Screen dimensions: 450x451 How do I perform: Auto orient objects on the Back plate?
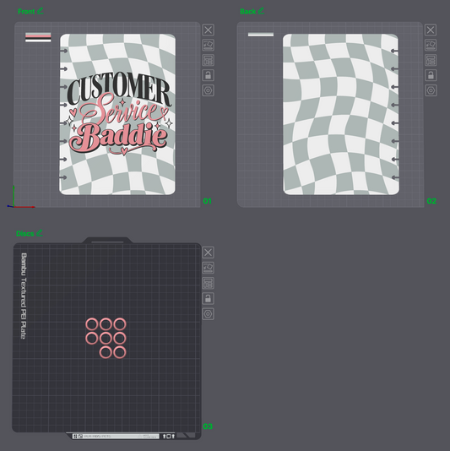(x=431, y=45)
